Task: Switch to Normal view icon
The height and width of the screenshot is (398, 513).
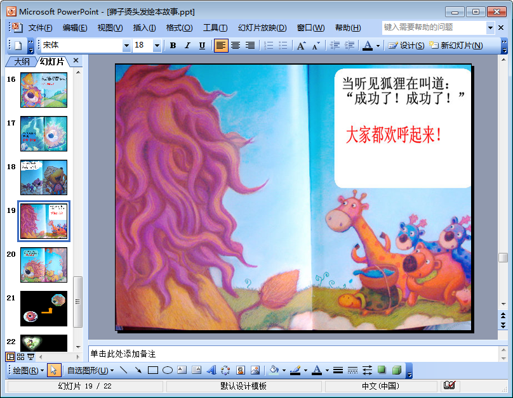Action: 10,357
